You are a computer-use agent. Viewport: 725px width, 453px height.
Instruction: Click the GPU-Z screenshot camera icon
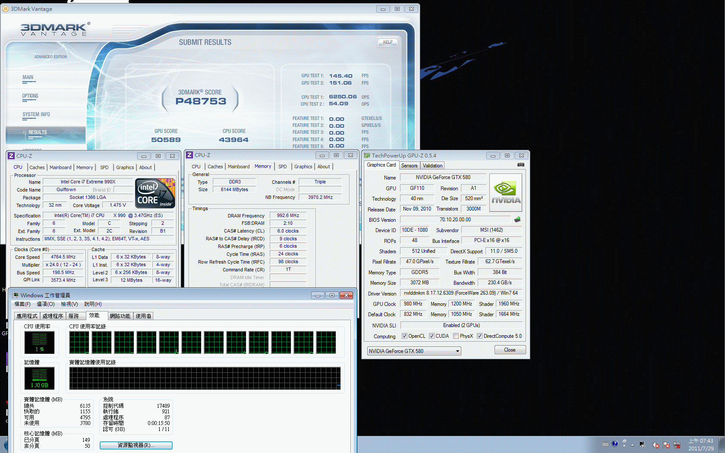tap(521, 165)
